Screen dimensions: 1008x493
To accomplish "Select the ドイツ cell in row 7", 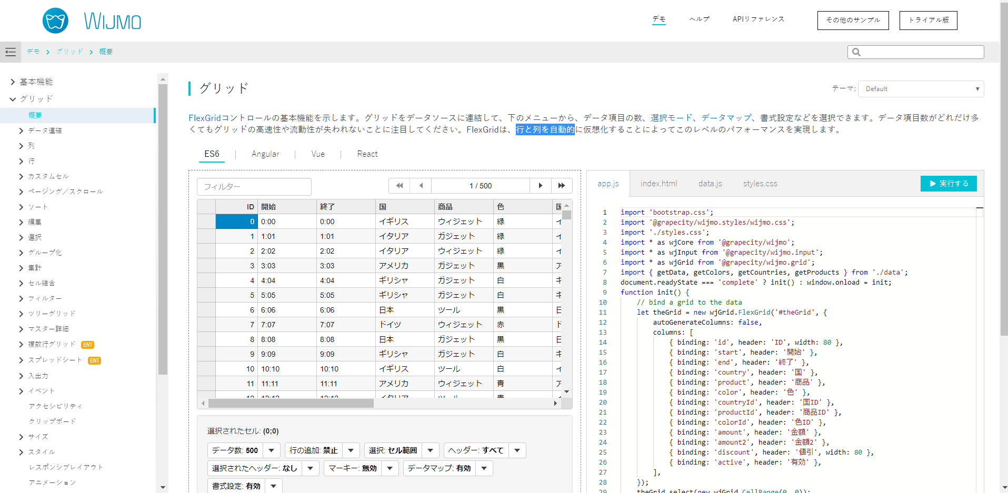I will pyautogui.click(x=405, y=325).
